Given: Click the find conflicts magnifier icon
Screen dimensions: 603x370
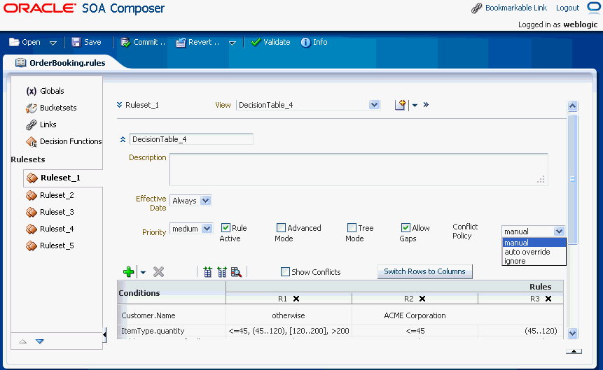Looking at the screenshot, I should point(236,272).
